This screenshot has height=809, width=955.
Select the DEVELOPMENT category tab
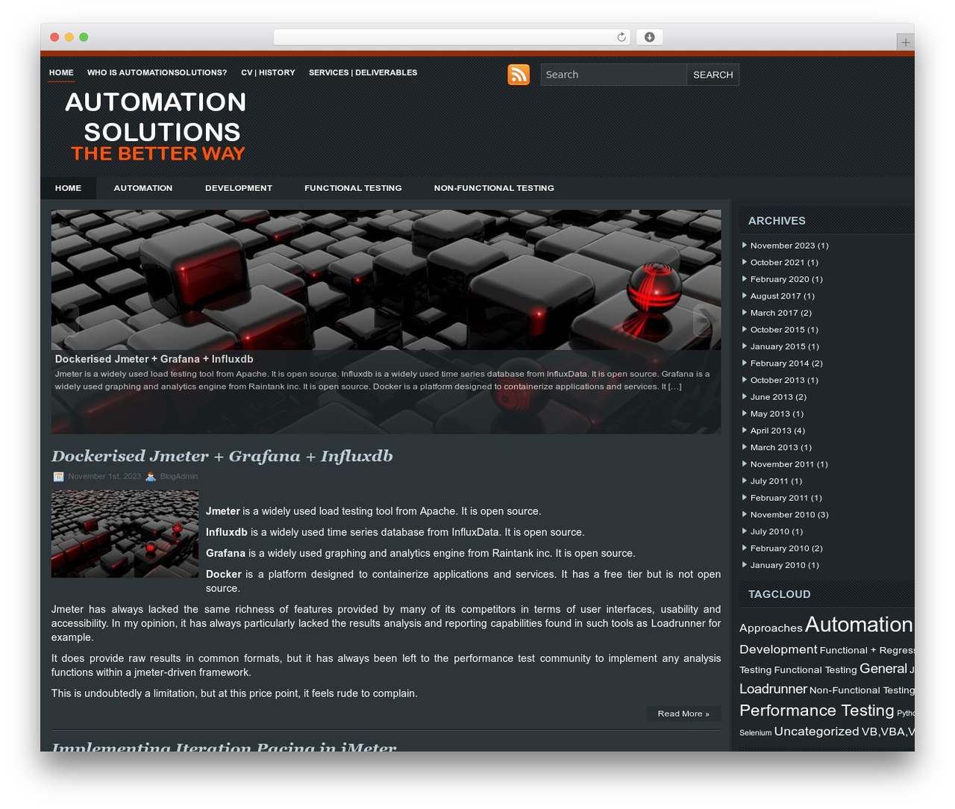(239, 188)
